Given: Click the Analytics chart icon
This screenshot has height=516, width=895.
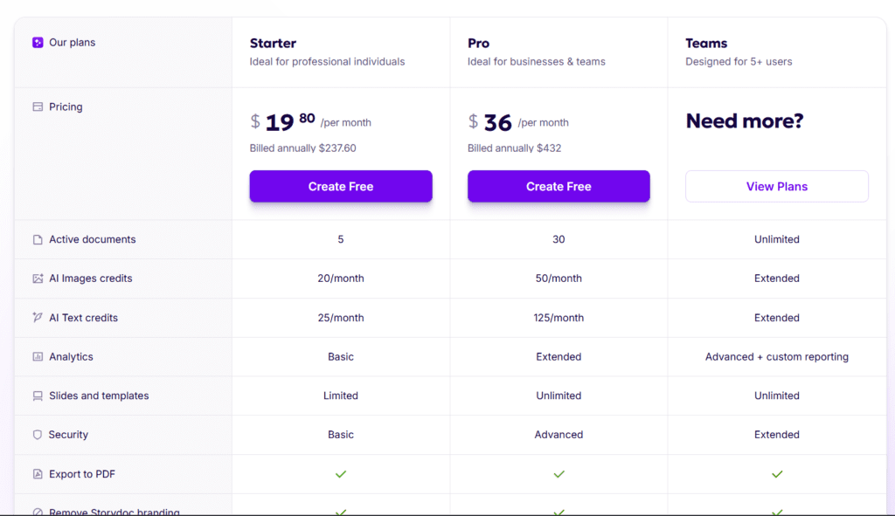Looking at the screenshot, I should tap(37, 356).
